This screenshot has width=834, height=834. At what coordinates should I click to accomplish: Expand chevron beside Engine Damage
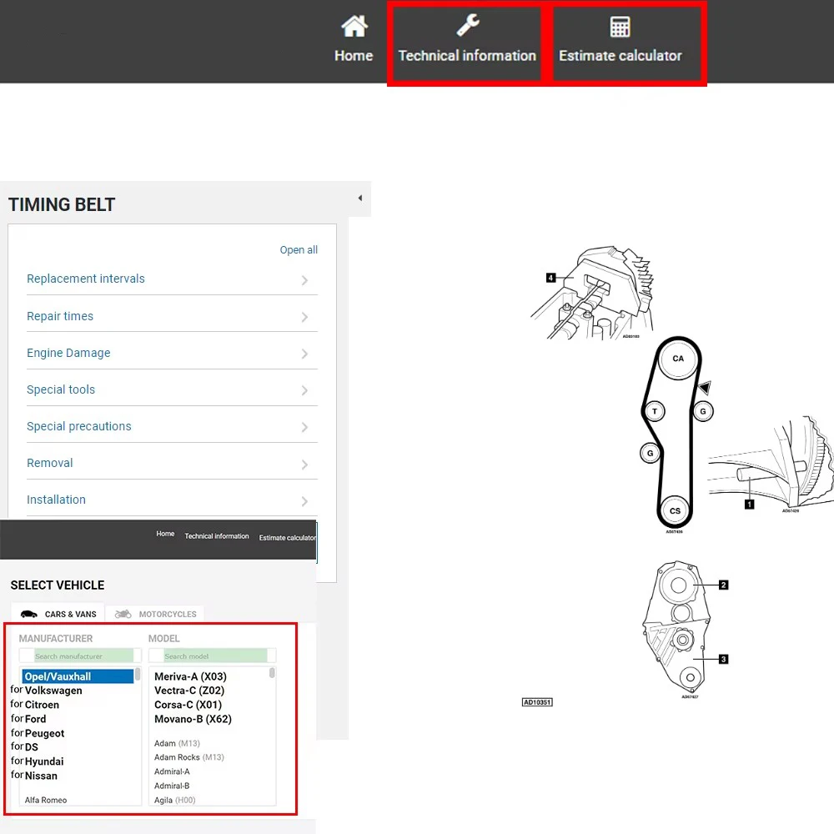point(304,354)
